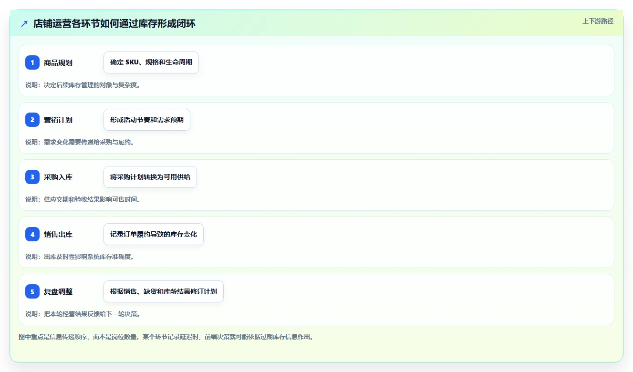Select the 商品规划 step label
This screenshot has width=633, height=372.
click(x=58, y=62)
